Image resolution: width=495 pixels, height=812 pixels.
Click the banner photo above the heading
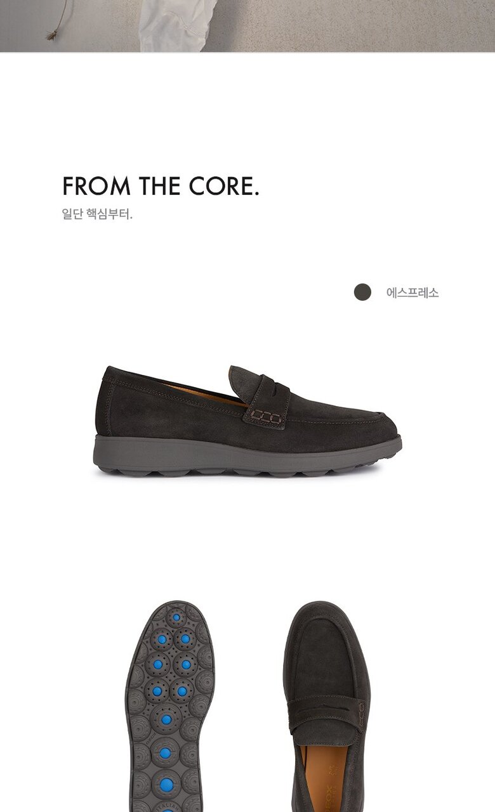(x=247, y=25)
